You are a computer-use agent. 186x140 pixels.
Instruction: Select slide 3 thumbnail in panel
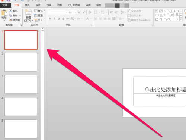tap(21, 84)
